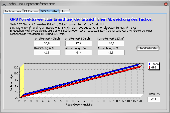This screenshot has height=113, width=170.
Task: Click the blue Tacho legend swatch
Action: [150, 64]
